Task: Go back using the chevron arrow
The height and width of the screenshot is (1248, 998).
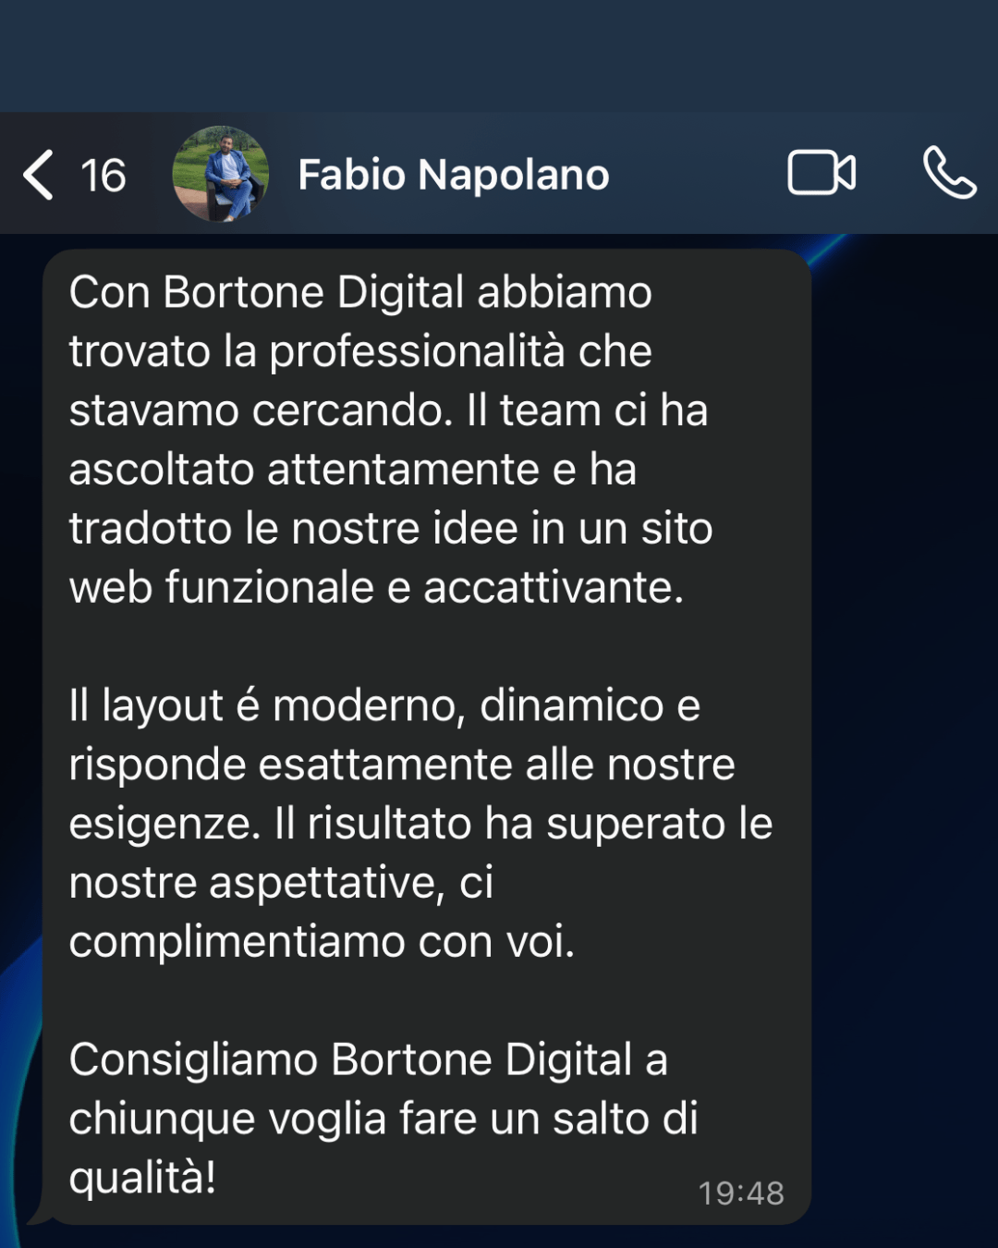Action: [x=38, y=175]
